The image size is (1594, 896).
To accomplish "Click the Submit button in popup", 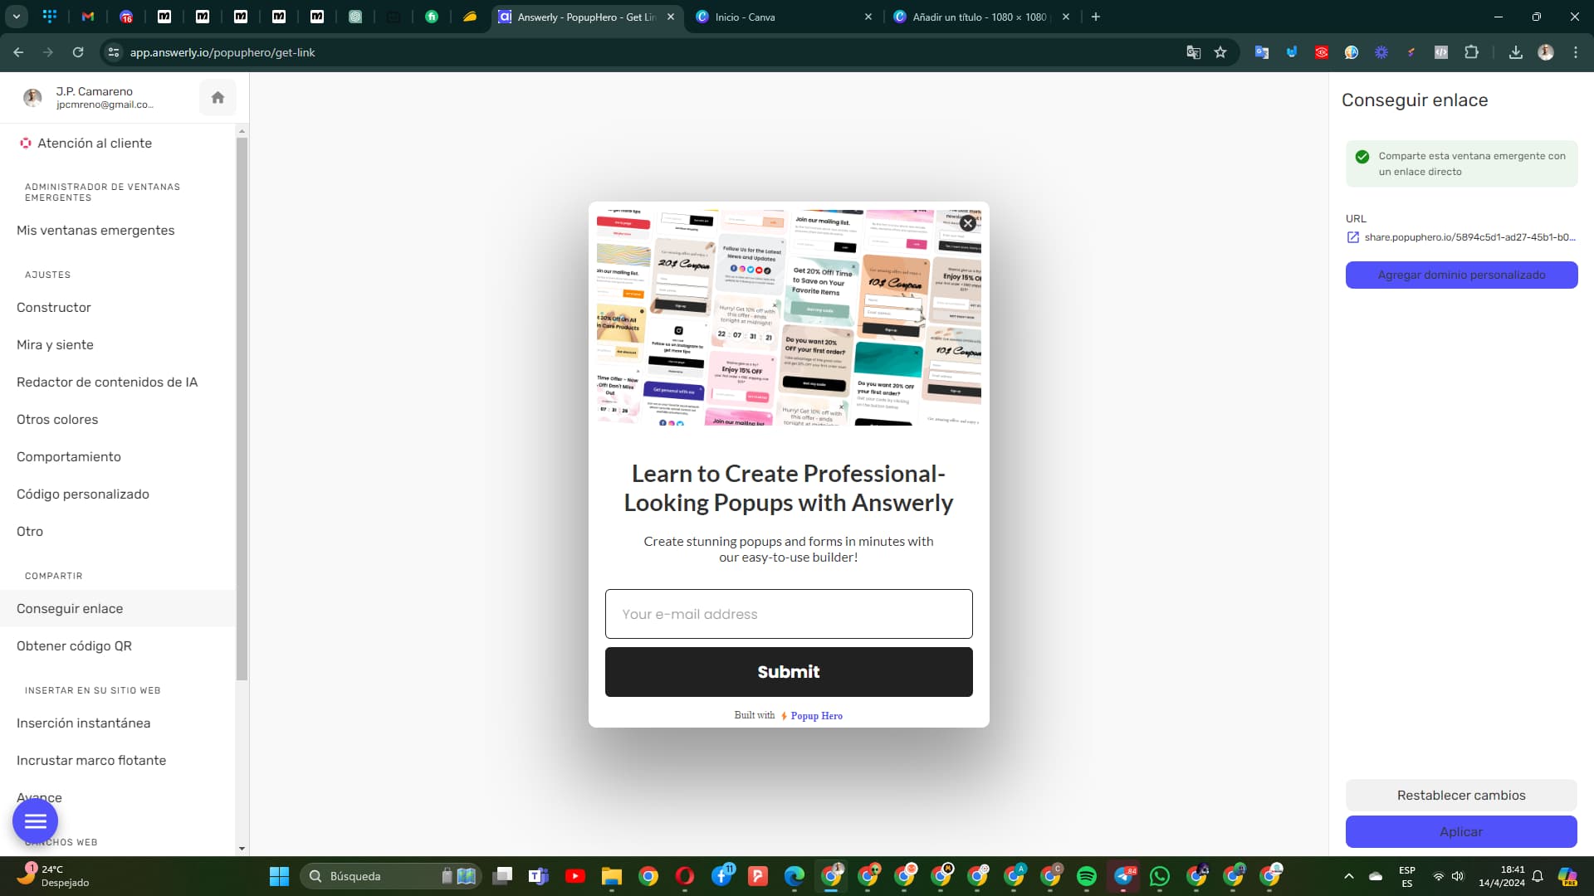I will tap(789, 672).
